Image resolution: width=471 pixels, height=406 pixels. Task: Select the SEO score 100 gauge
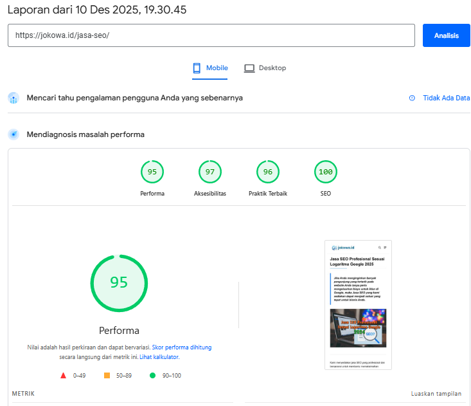pyautogui.click(x=326, y=172)
